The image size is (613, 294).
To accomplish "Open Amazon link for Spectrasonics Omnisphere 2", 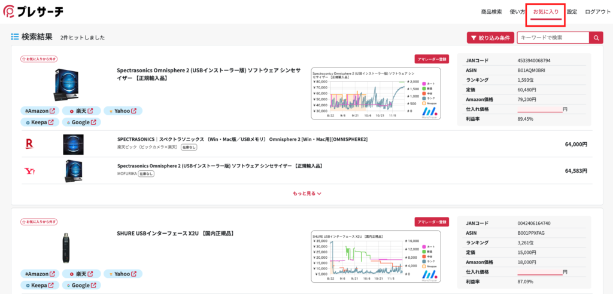I will click(41, 111).
